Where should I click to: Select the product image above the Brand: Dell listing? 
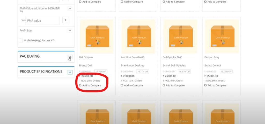pyautogui.click(x=97, y=37)
